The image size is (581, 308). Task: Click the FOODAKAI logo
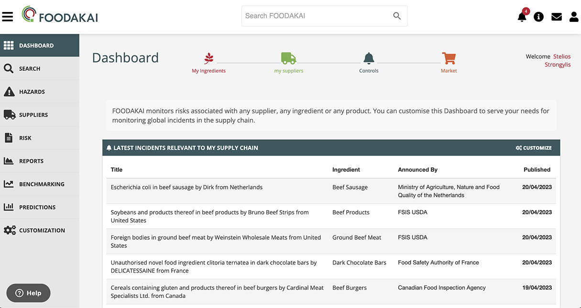tap(60, 15)
